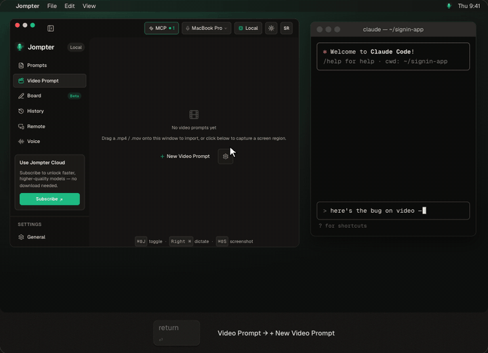Click the Jompter logo in sidebar

click(20, 47)
